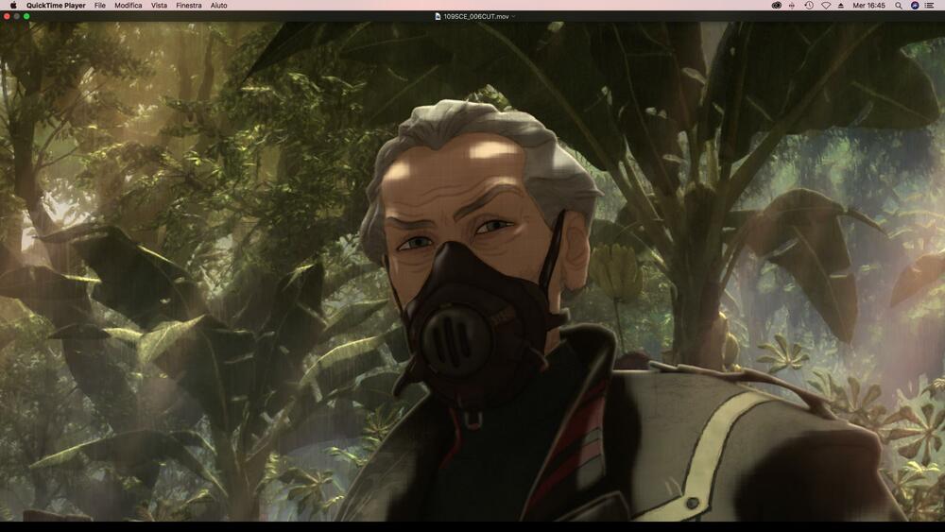This screenshot has width=945, height=532.
Task: Enter full screen with green button
Action: 26,16
